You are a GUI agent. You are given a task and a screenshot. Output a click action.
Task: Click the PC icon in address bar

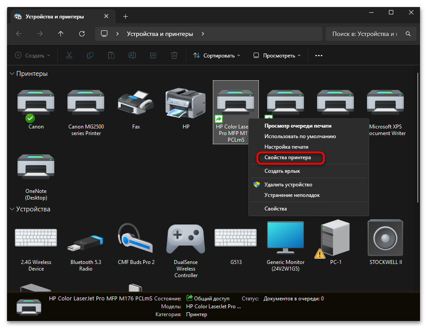[104, 34]
